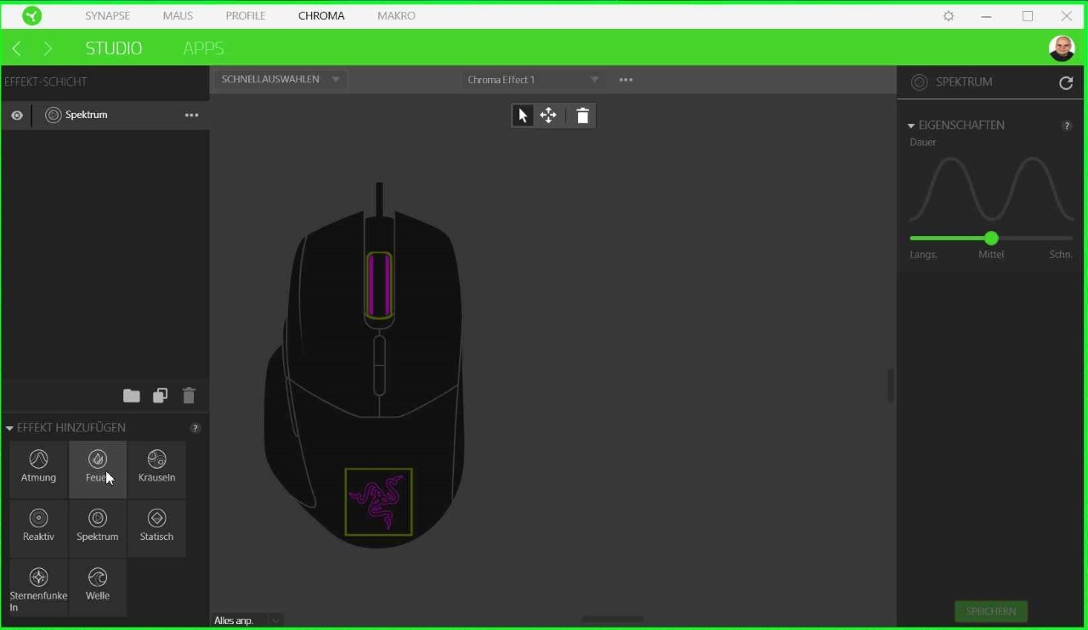Open the Chroma Effect 1 dropdown

tap(533, 80)
